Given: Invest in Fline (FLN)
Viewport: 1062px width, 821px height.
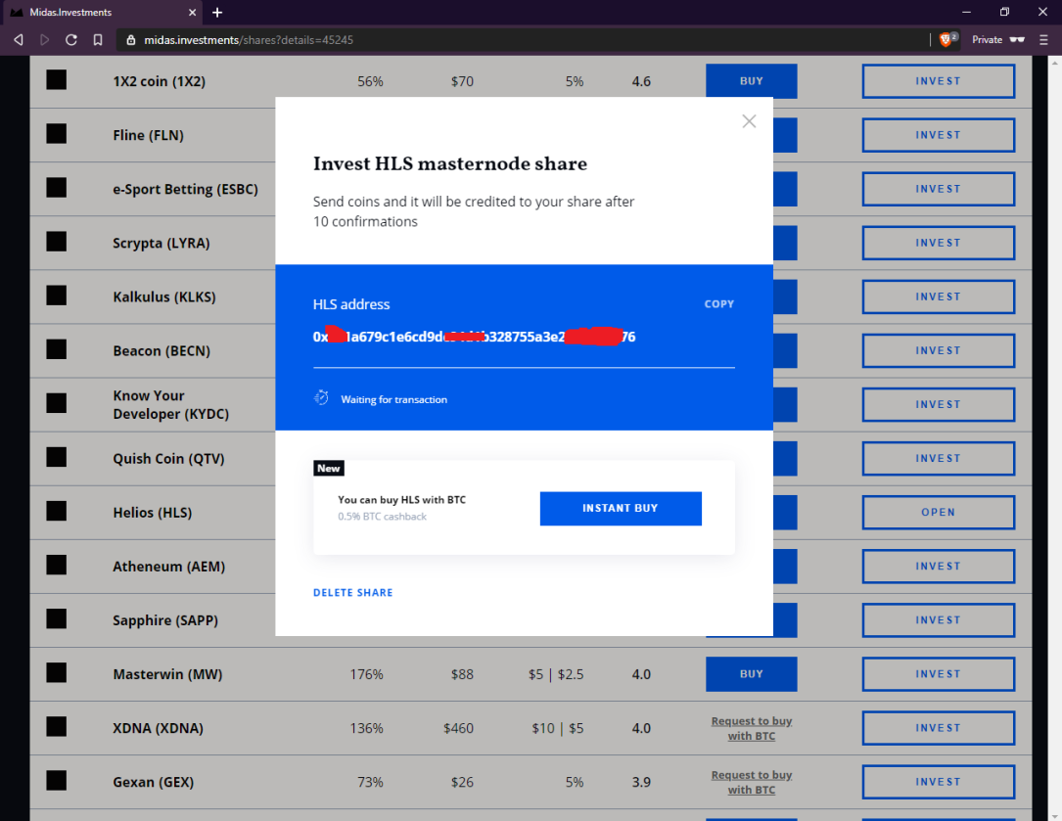Looking at the screenshot, I should [x=938, y=135].
